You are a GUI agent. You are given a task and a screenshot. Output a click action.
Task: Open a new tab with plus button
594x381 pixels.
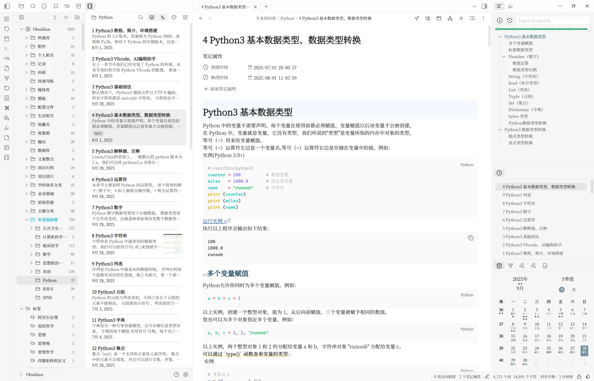pyautogui.click(x=266, y=6)
